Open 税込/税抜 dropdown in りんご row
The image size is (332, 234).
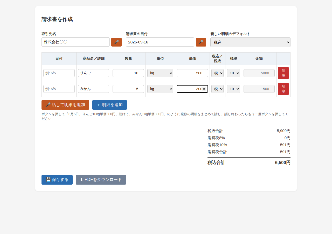pyautogui.click(x=217, y=73)
